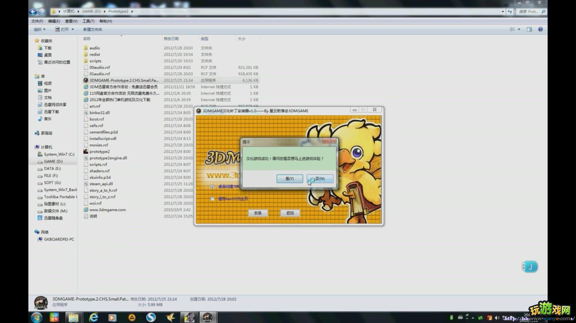This screenshot has width=576, height=323.
Task: Select the 01audio.rcf file
Action: click(100, 74)
